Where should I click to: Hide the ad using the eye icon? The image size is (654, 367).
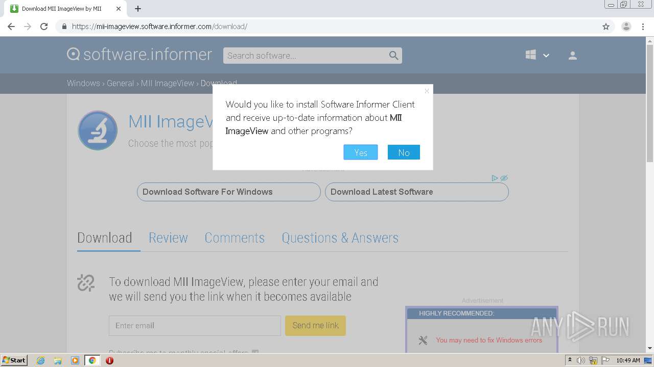tap(504, 178)
